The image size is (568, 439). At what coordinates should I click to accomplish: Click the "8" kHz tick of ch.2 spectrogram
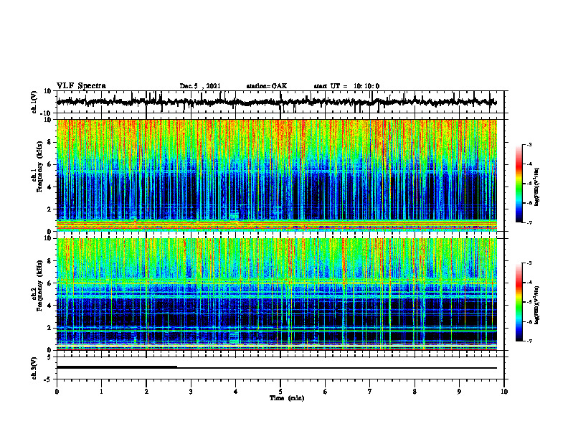pos(49,261)
